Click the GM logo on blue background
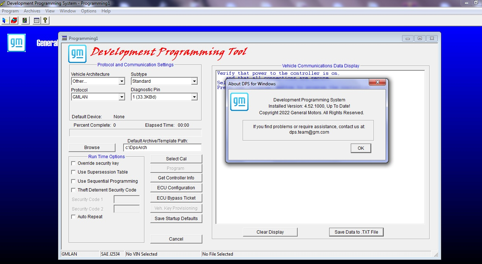 pyautogui.click(x=16, y=43)
